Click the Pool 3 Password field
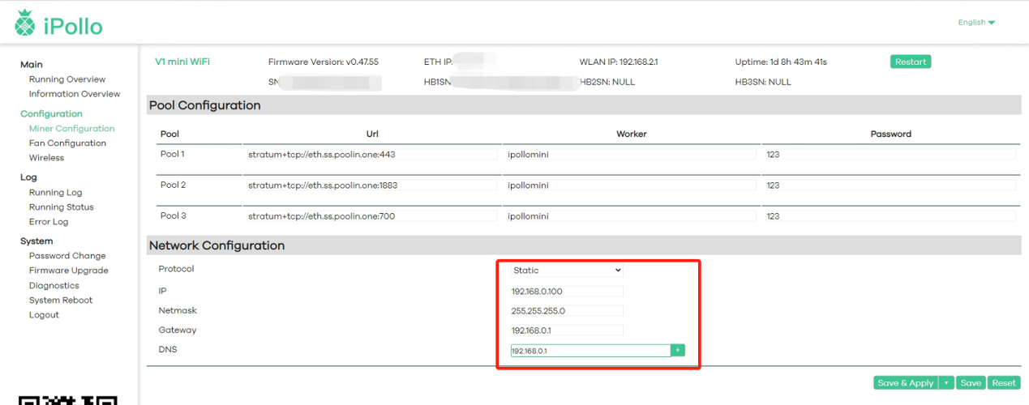This screenshot has width=1029, height=405. coord(890,216)
